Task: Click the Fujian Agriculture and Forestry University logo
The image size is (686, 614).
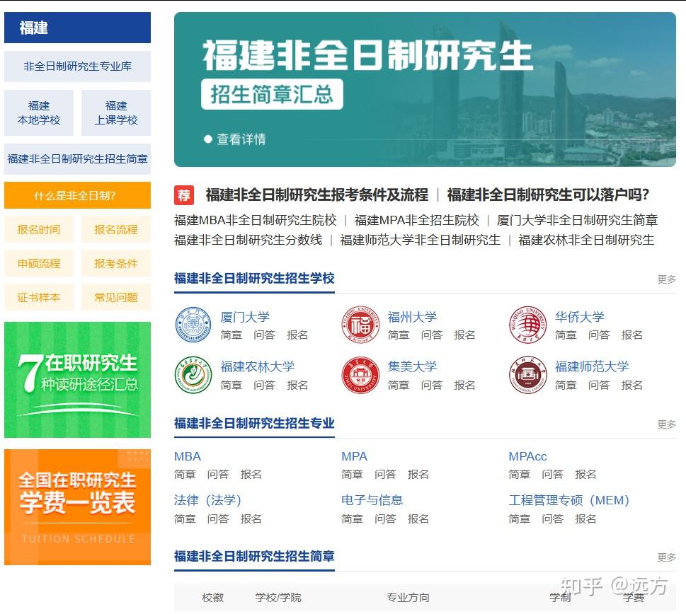Action: (193, 374)
